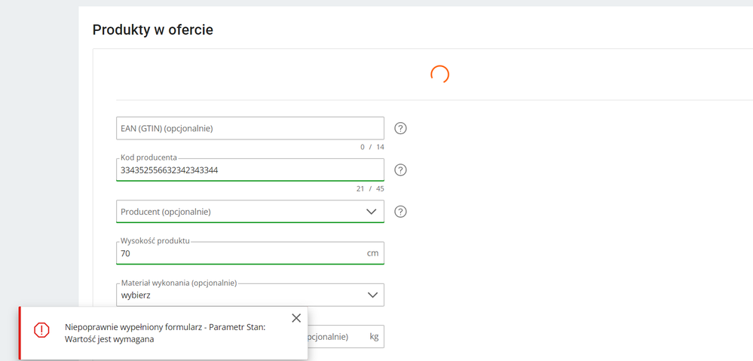This screenshot has height=361, width=753.
Task: Open the Materiał wykonania dropdown showing wybierz
Action: (x=241, y=295)
